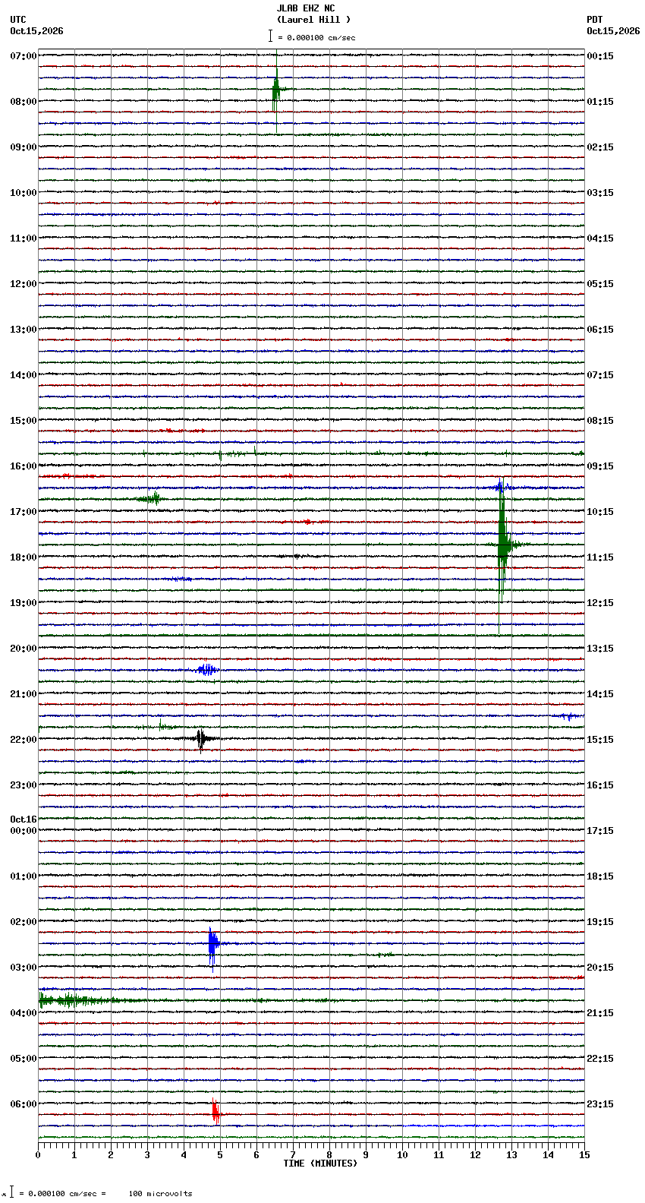
Task: Click the 5 minute axis tick label
Action: [220, 1155]
